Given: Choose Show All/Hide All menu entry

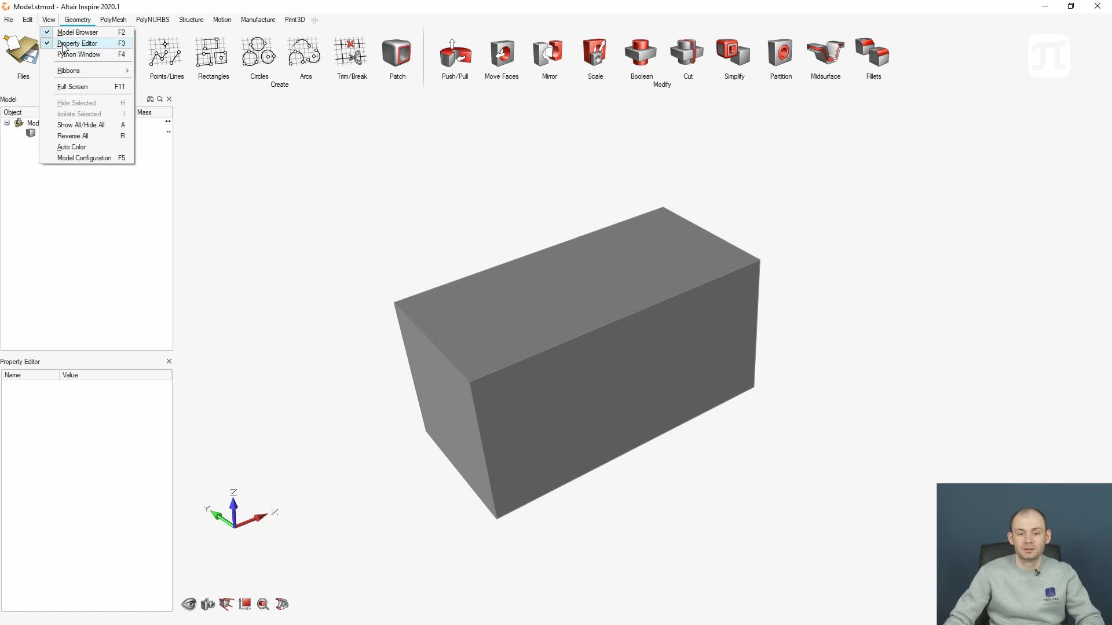Looking at the screenshot, I should 87,125.
